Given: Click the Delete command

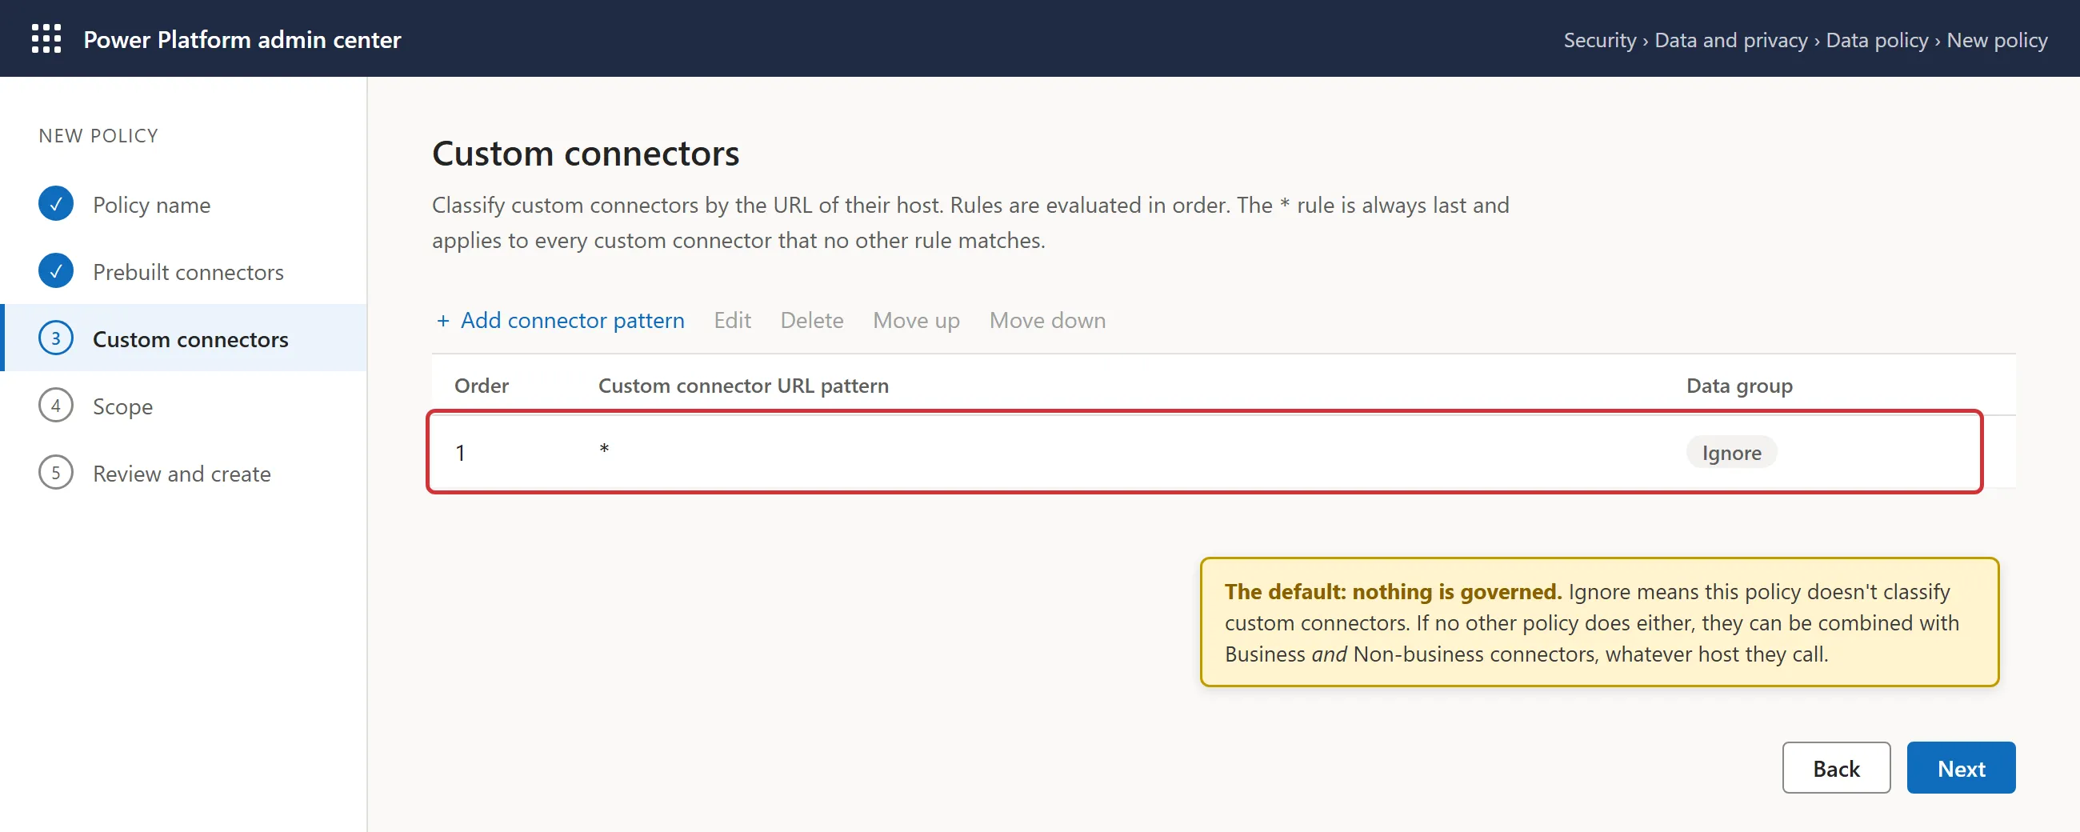Looking at the screenshot, I should point(811,320).
